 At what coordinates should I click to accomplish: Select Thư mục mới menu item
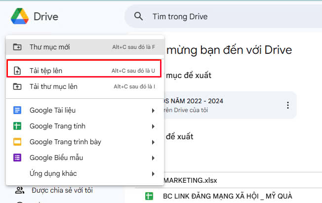pyautogui.click(x=85, y=47)
